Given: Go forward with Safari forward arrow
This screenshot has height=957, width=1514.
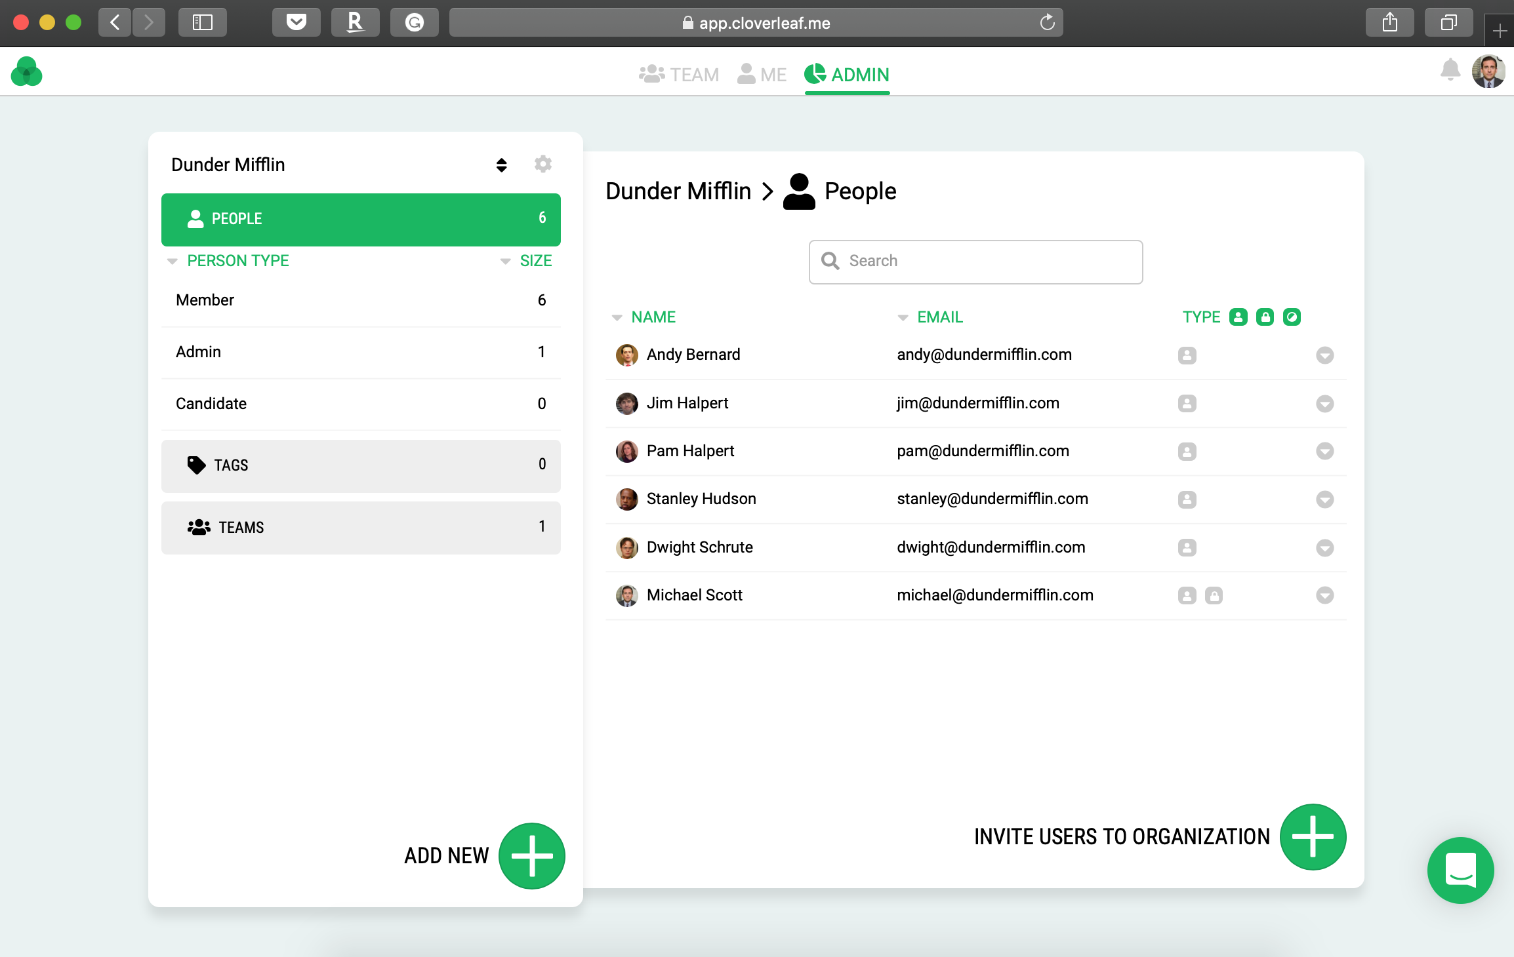Looking at the screenshot, I should (149, 22).
